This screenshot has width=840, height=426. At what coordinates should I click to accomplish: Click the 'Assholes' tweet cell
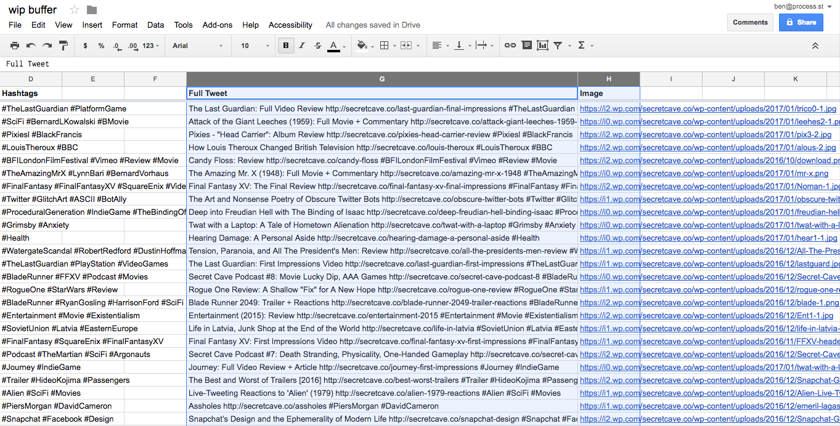(x=382, y=406)
